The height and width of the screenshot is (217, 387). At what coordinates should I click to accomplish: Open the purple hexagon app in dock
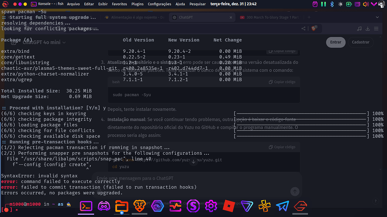158,206
